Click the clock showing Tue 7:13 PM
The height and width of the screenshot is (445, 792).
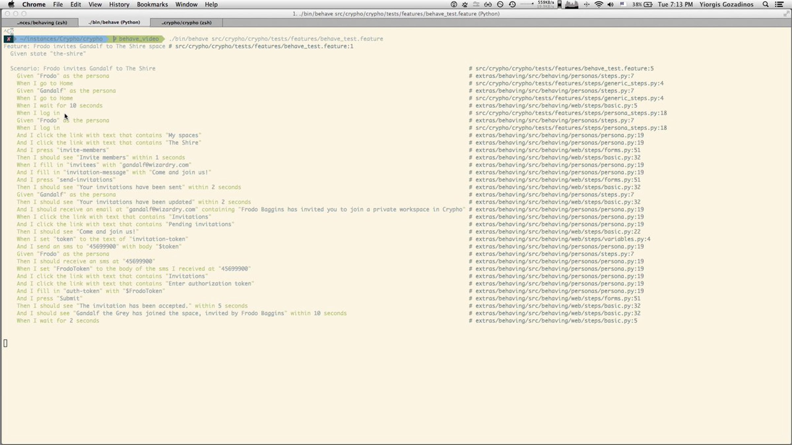pyautogui.click(x=675, y=4)
